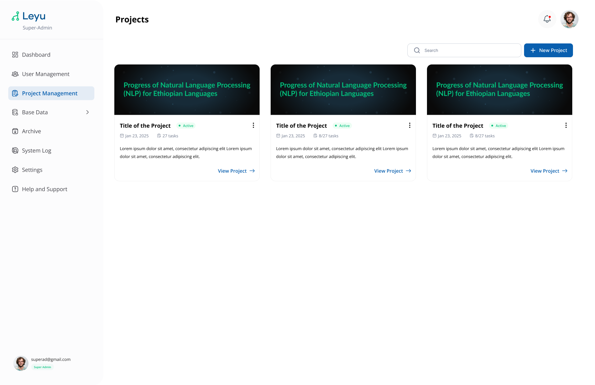Click the Dashboard grid icon

(15, 55)
